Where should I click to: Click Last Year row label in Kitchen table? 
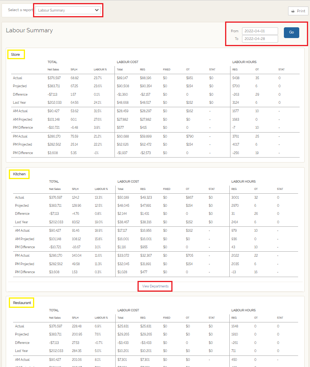click(x=22, y=222)
